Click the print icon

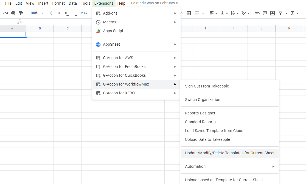(x=13, y=13)
